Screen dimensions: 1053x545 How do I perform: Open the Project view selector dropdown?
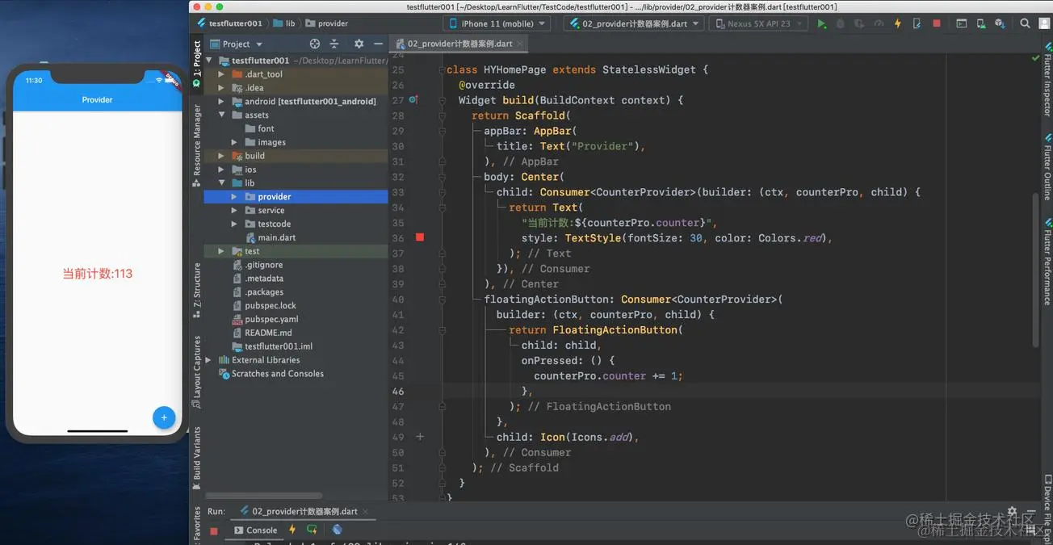tap(236, 44)
